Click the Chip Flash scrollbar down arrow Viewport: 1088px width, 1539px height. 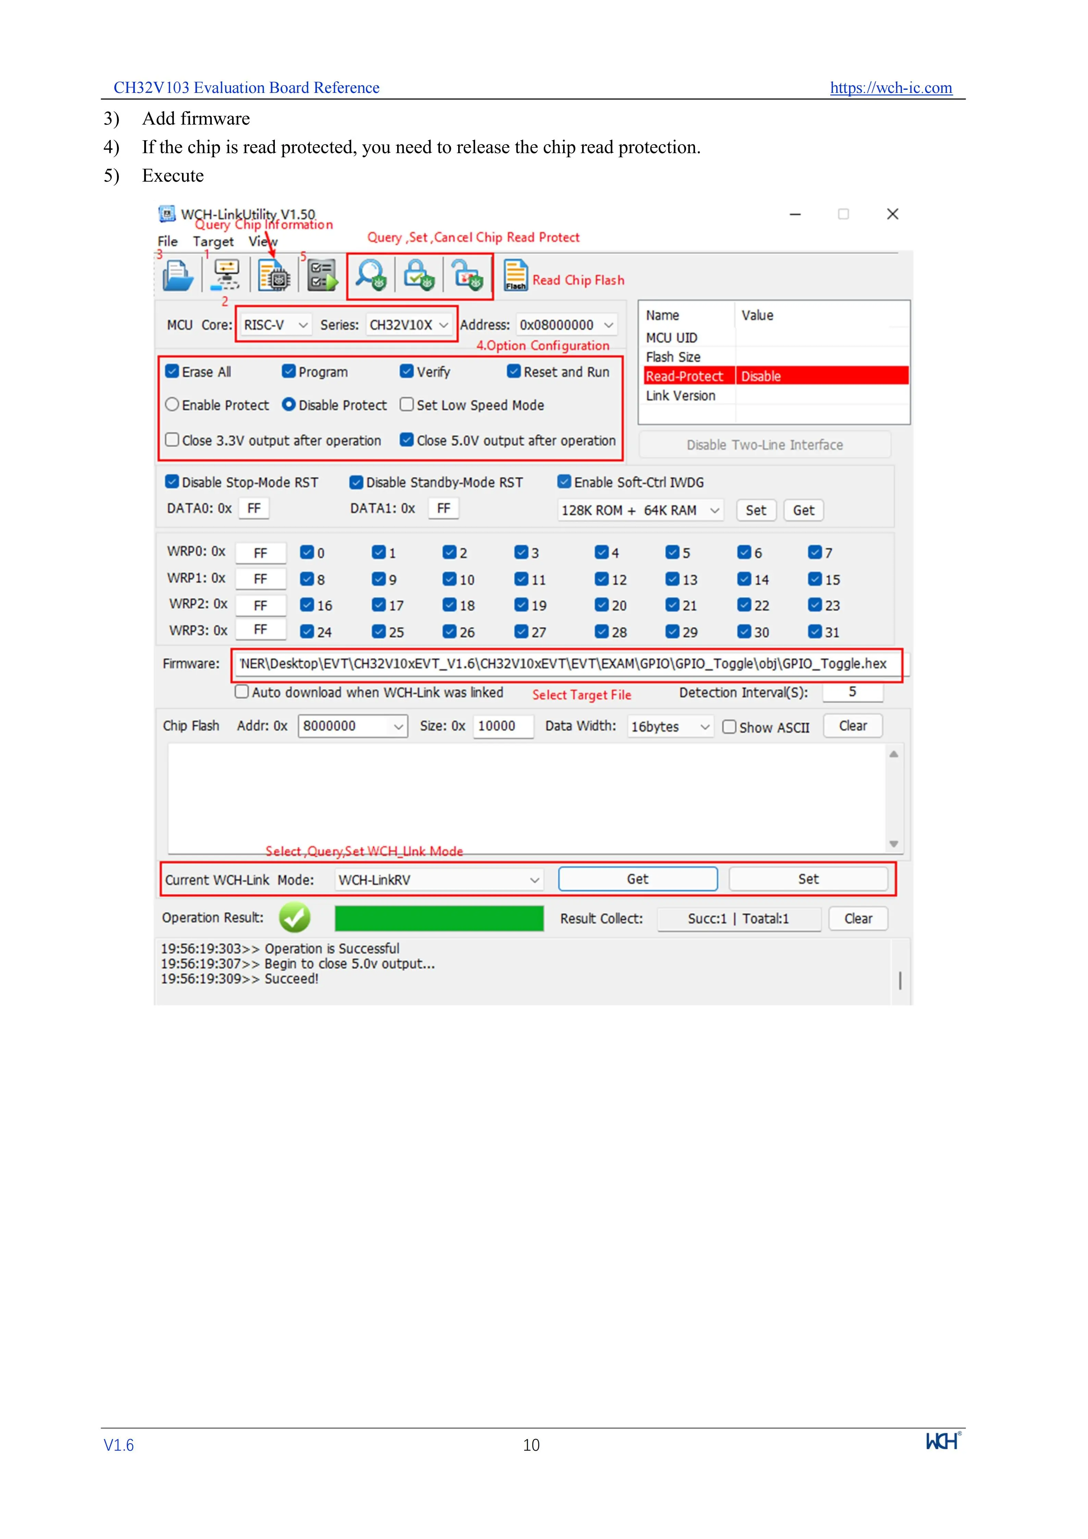pyautogui.click(x=894, y=844)
